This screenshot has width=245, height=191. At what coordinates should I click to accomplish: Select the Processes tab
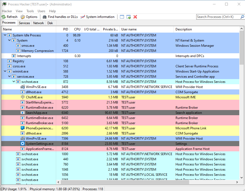9,23
